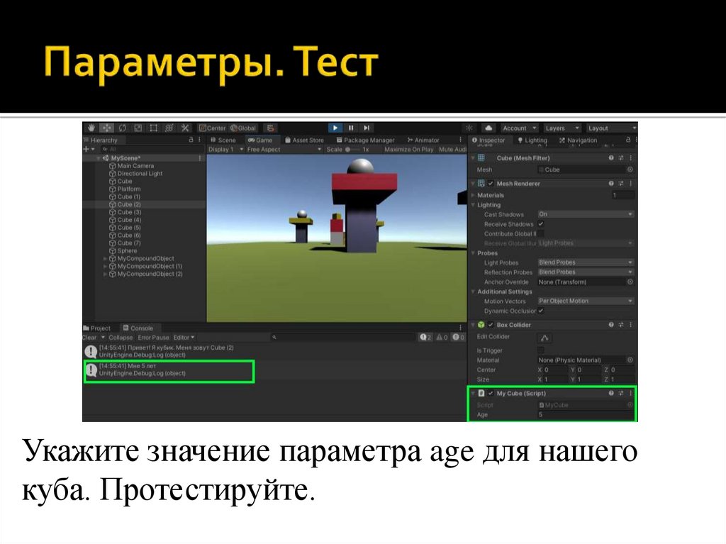726x544 pixels.
Task: Switch to the Animator tab
Action: (x=423, y=140)
